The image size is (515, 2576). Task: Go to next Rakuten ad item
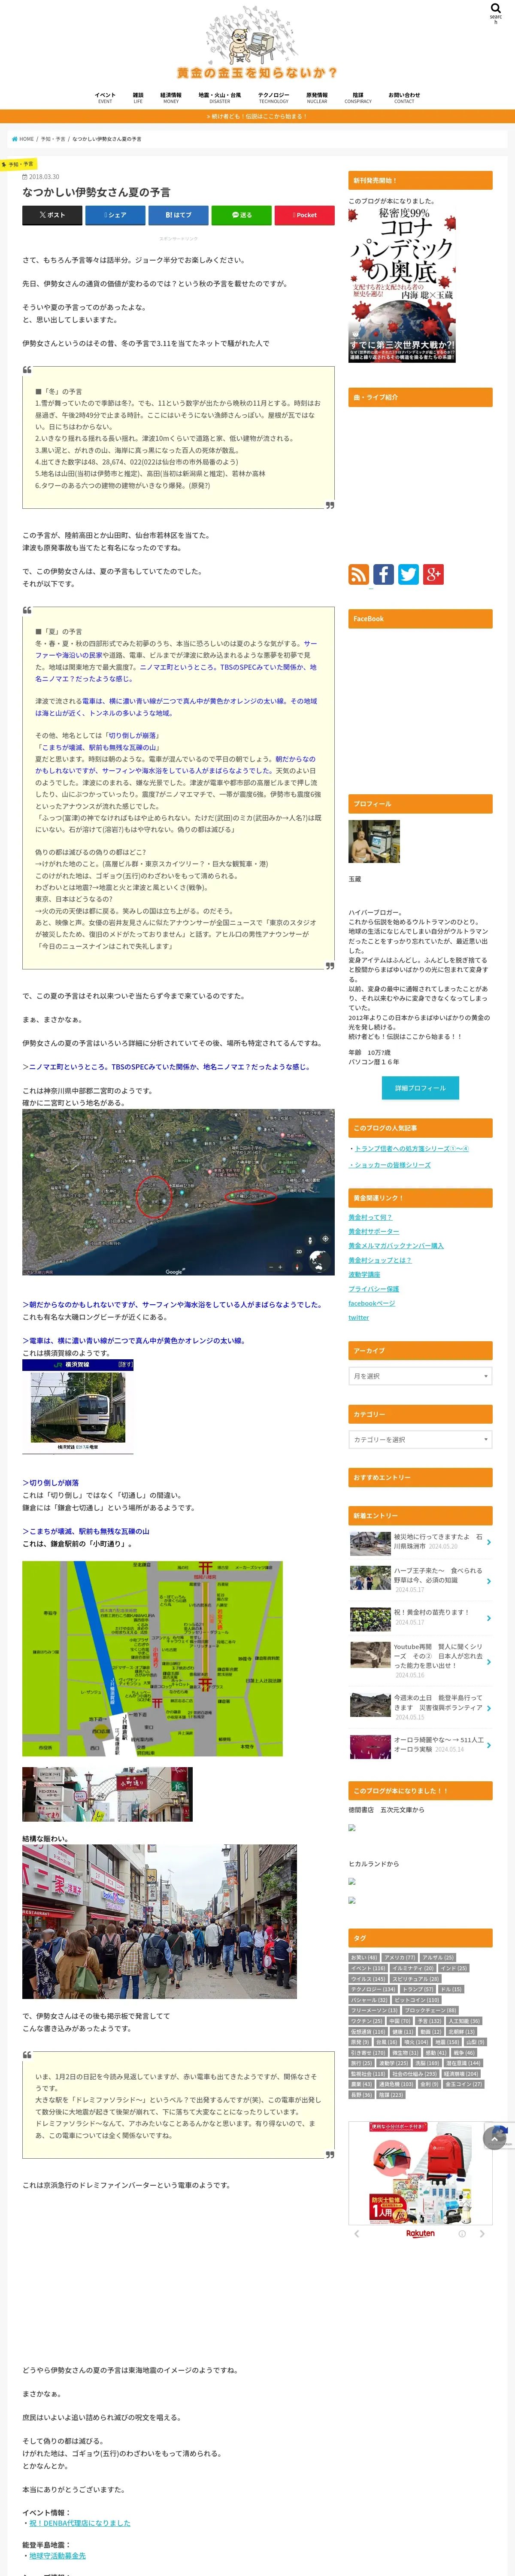pos(482,2233)
